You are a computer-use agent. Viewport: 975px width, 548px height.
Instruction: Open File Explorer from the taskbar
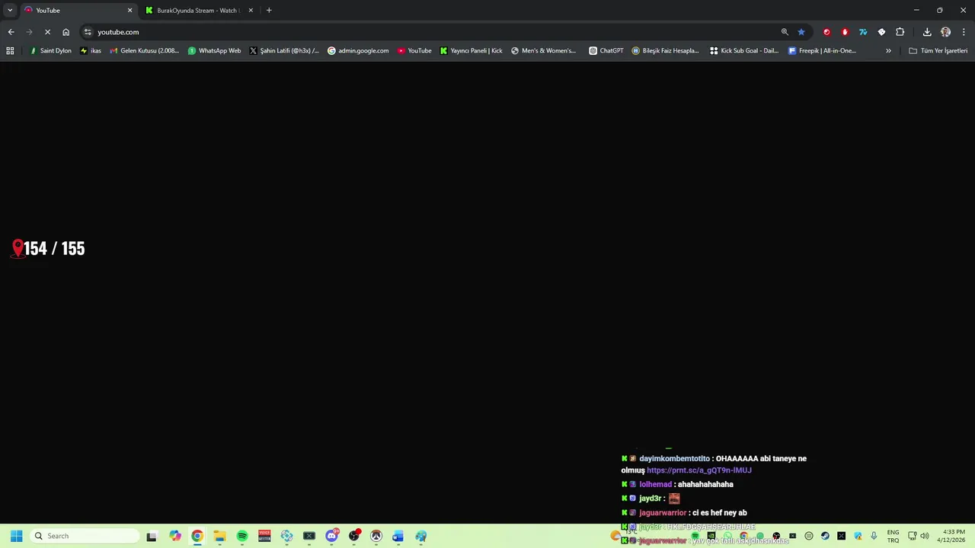click(x=219, y=536)
